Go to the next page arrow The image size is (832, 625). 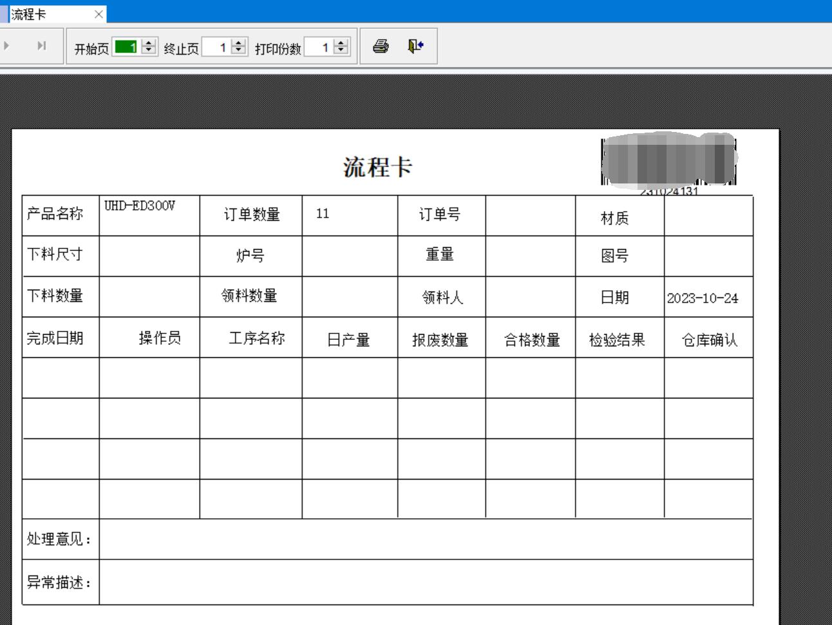coord(7,46)
